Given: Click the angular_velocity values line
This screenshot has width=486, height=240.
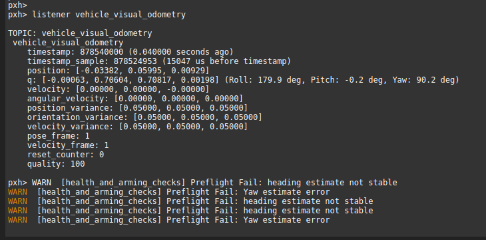Looking at the screenshot, I should coord(135,99).
